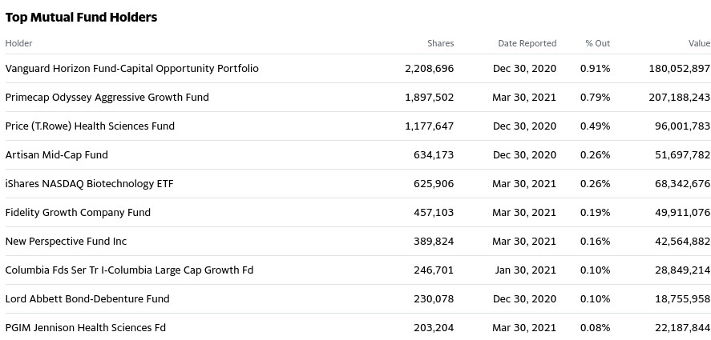Select the Fidelity Growth Company Fund holder
The image size is (711, 340).
[78, 213]
